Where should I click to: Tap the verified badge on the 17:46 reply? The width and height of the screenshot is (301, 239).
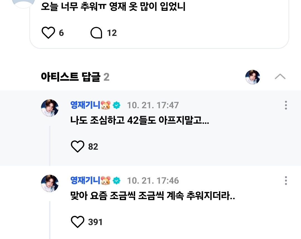(117, 181)
